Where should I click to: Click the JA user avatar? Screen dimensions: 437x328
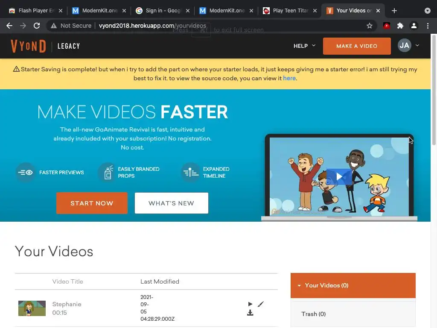point(405,45)
